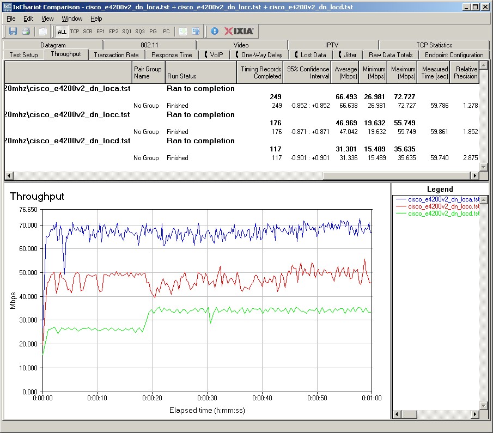
Task: Switch to the Lost Data tab
Action: (311, 54)
